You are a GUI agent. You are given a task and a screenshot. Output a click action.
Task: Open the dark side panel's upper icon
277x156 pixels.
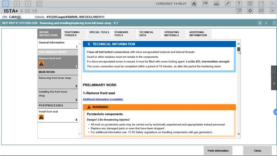(274, 71)
